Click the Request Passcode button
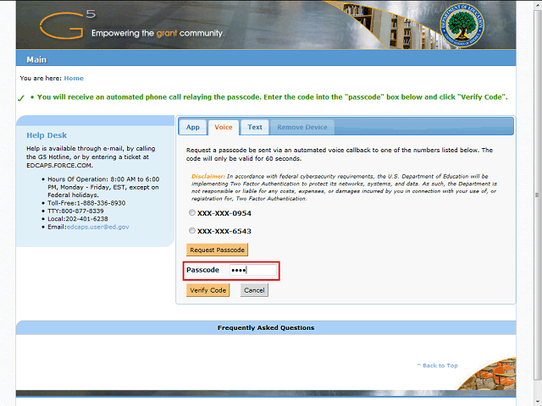Screen dimensions: 542x406 point(217,250)
